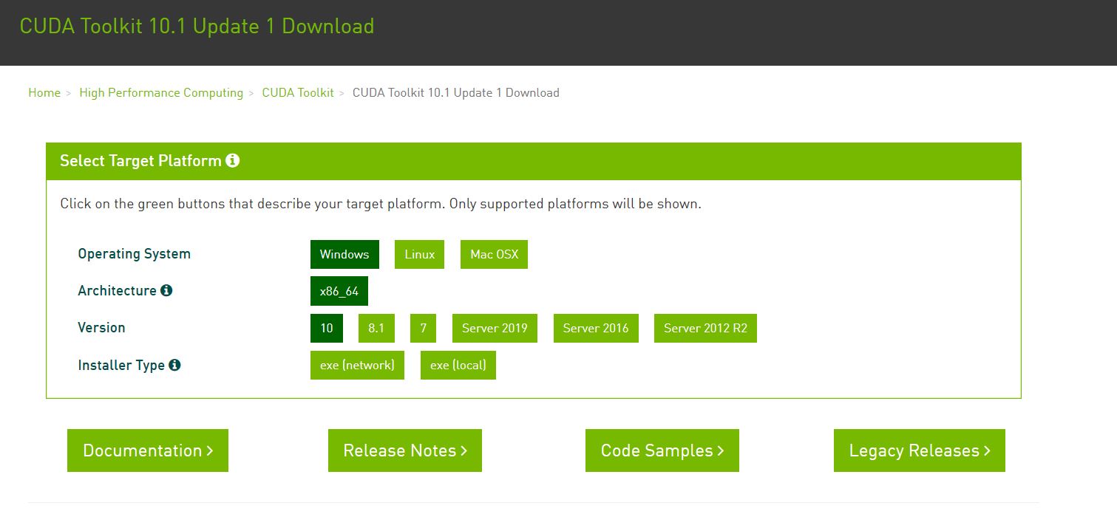Select the exe (network) installer type
The image size is (1117, 514).
[357, 365]
